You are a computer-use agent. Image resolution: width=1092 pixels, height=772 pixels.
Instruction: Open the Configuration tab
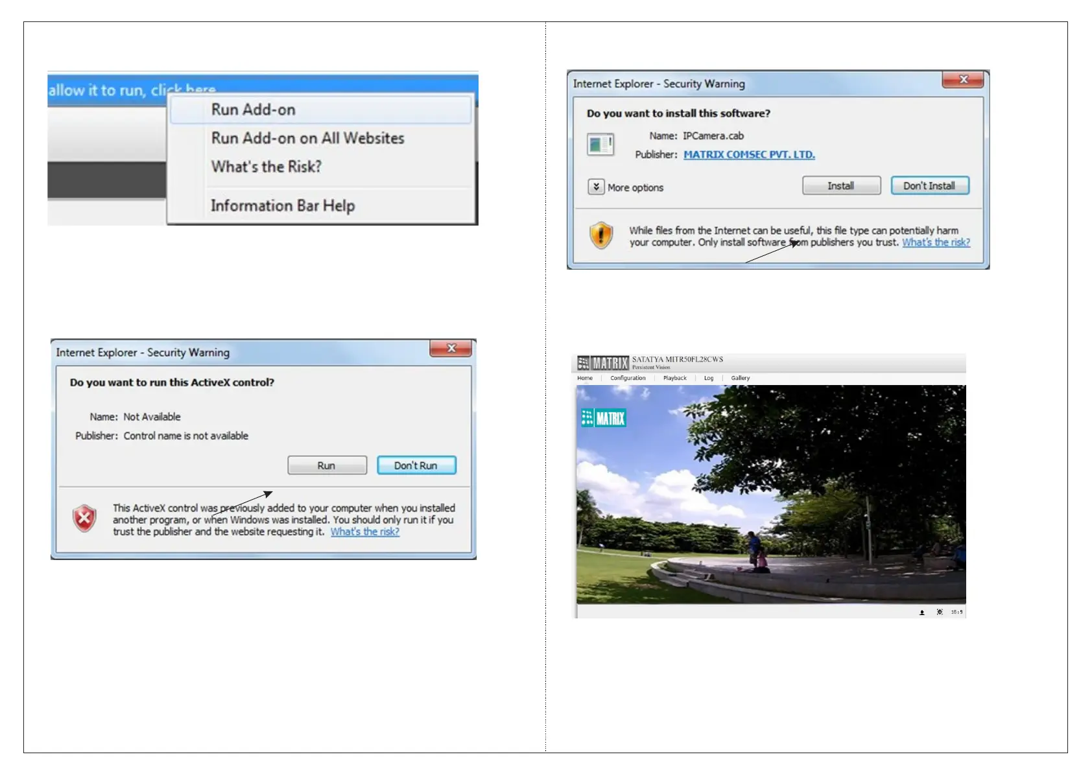pos(628,378)
